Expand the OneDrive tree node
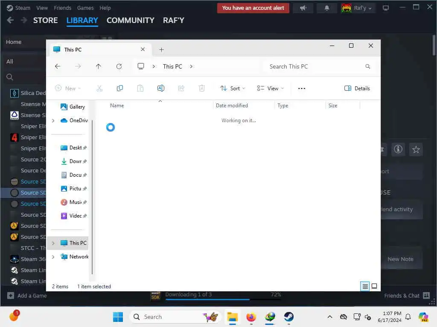 click(53, 120)
